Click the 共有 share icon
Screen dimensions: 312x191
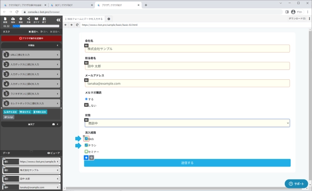28,20
